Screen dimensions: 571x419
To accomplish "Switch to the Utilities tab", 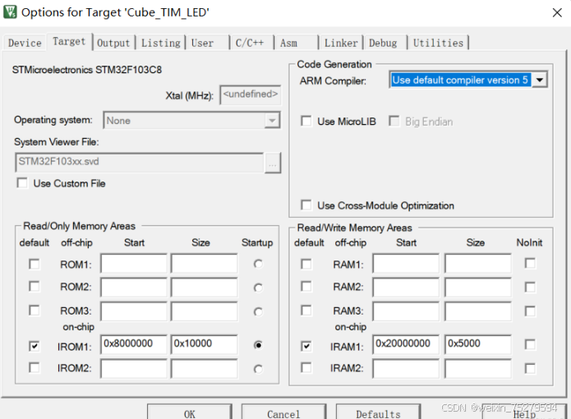I will (438, 43).
